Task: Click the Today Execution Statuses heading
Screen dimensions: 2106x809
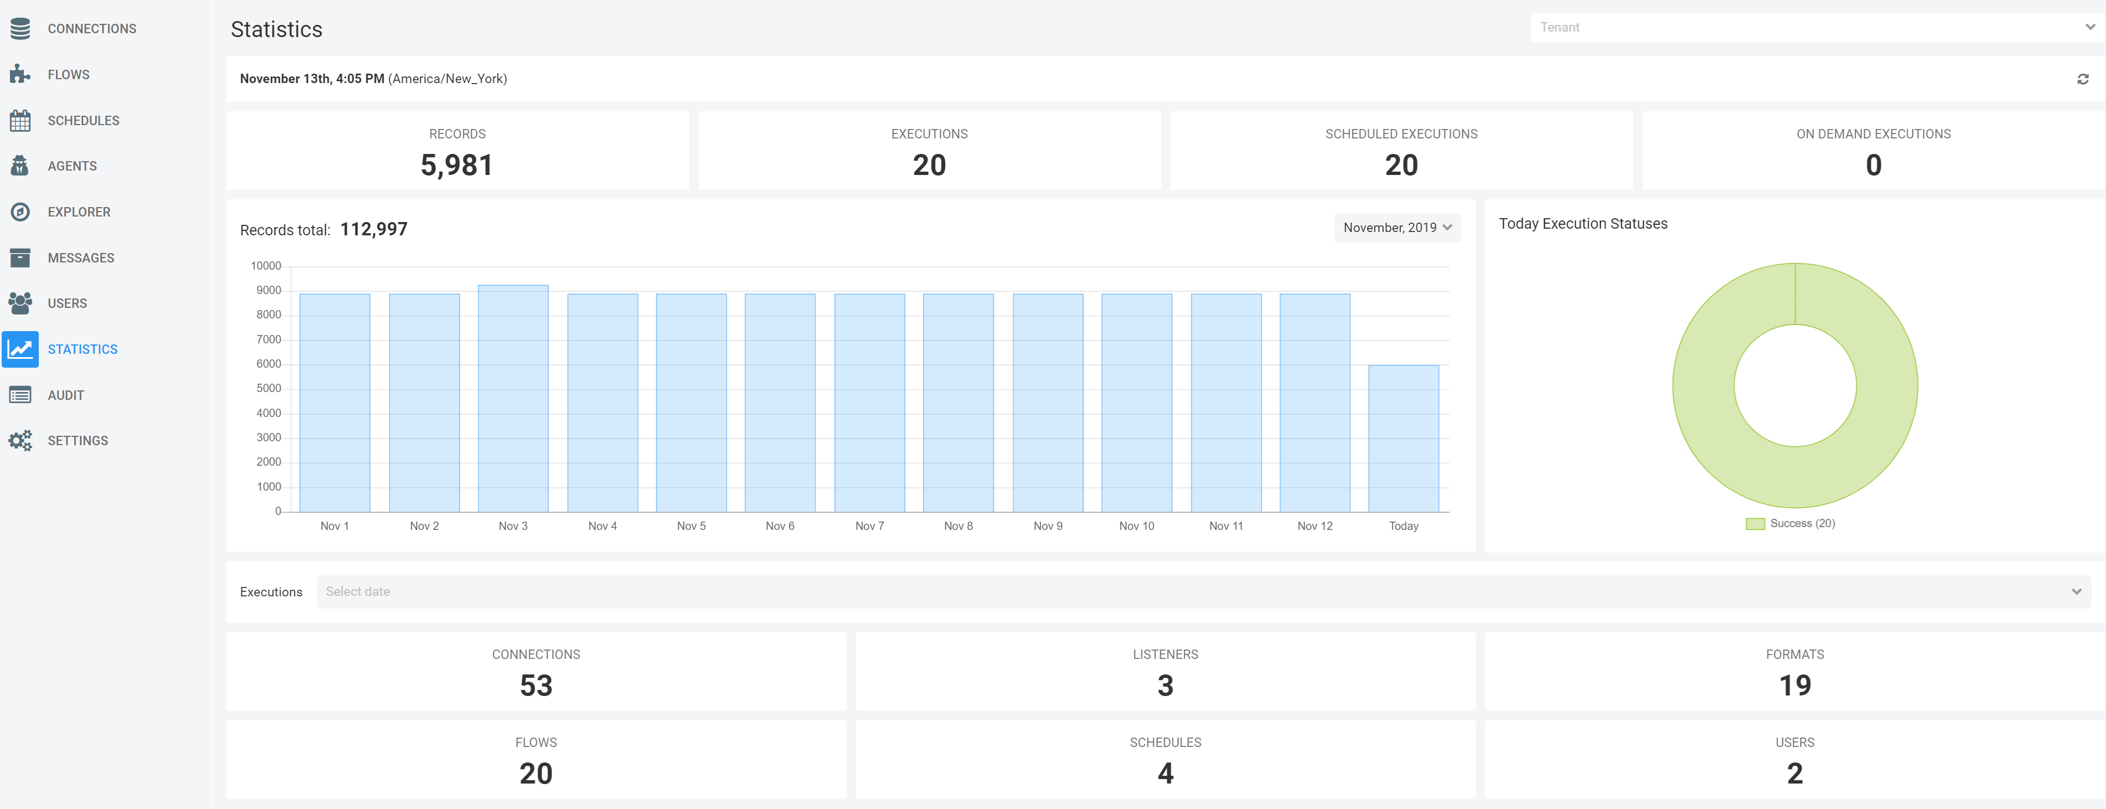Action: 1583,224
